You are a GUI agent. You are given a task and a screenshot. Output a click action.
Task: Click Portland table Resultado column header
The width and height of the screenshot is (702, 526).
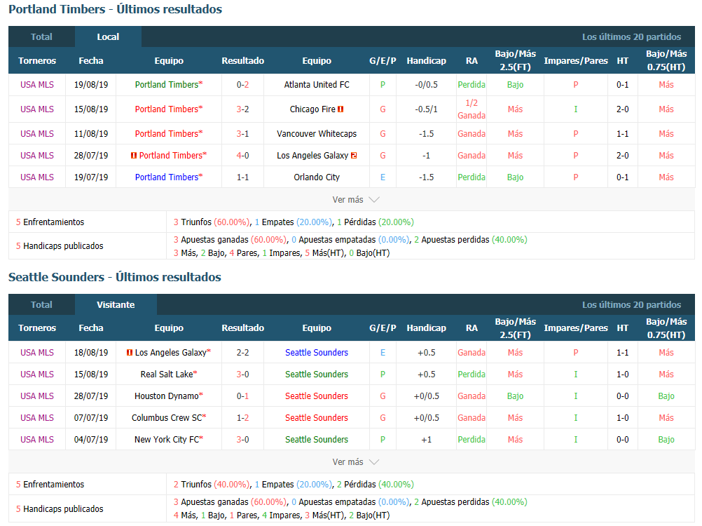(x=242, y=60)
